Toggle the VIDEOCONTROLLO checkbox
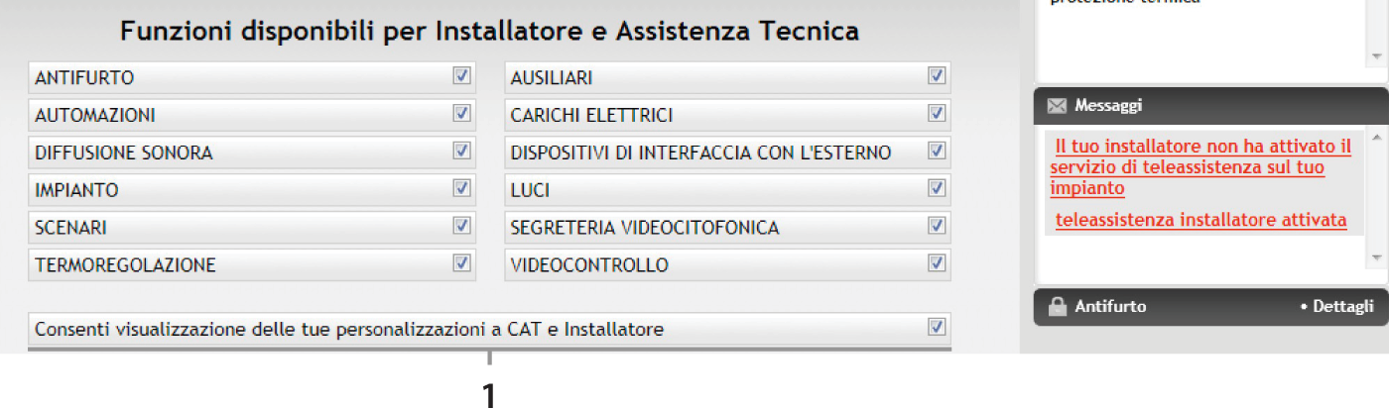The height and width of the screenshot is (408, 1389). 936,263
